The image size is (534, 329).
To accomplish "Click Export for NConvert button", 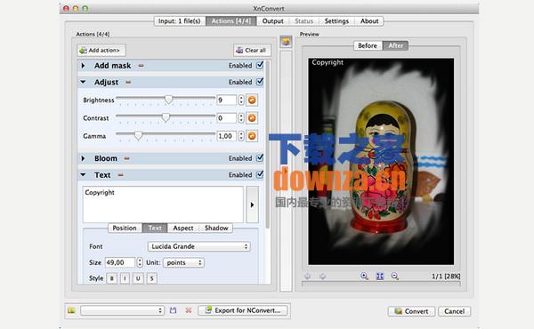I will tap(243, 310).
